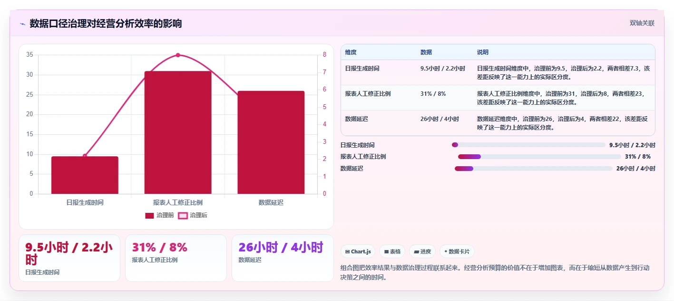Click the 报表人工修正比例 progress bar

tap(539, 157)
